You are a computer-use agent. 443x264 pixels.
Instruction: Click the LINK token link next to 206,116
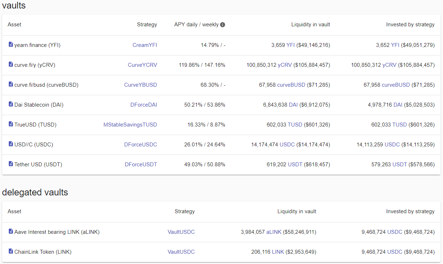coord(278,252)
